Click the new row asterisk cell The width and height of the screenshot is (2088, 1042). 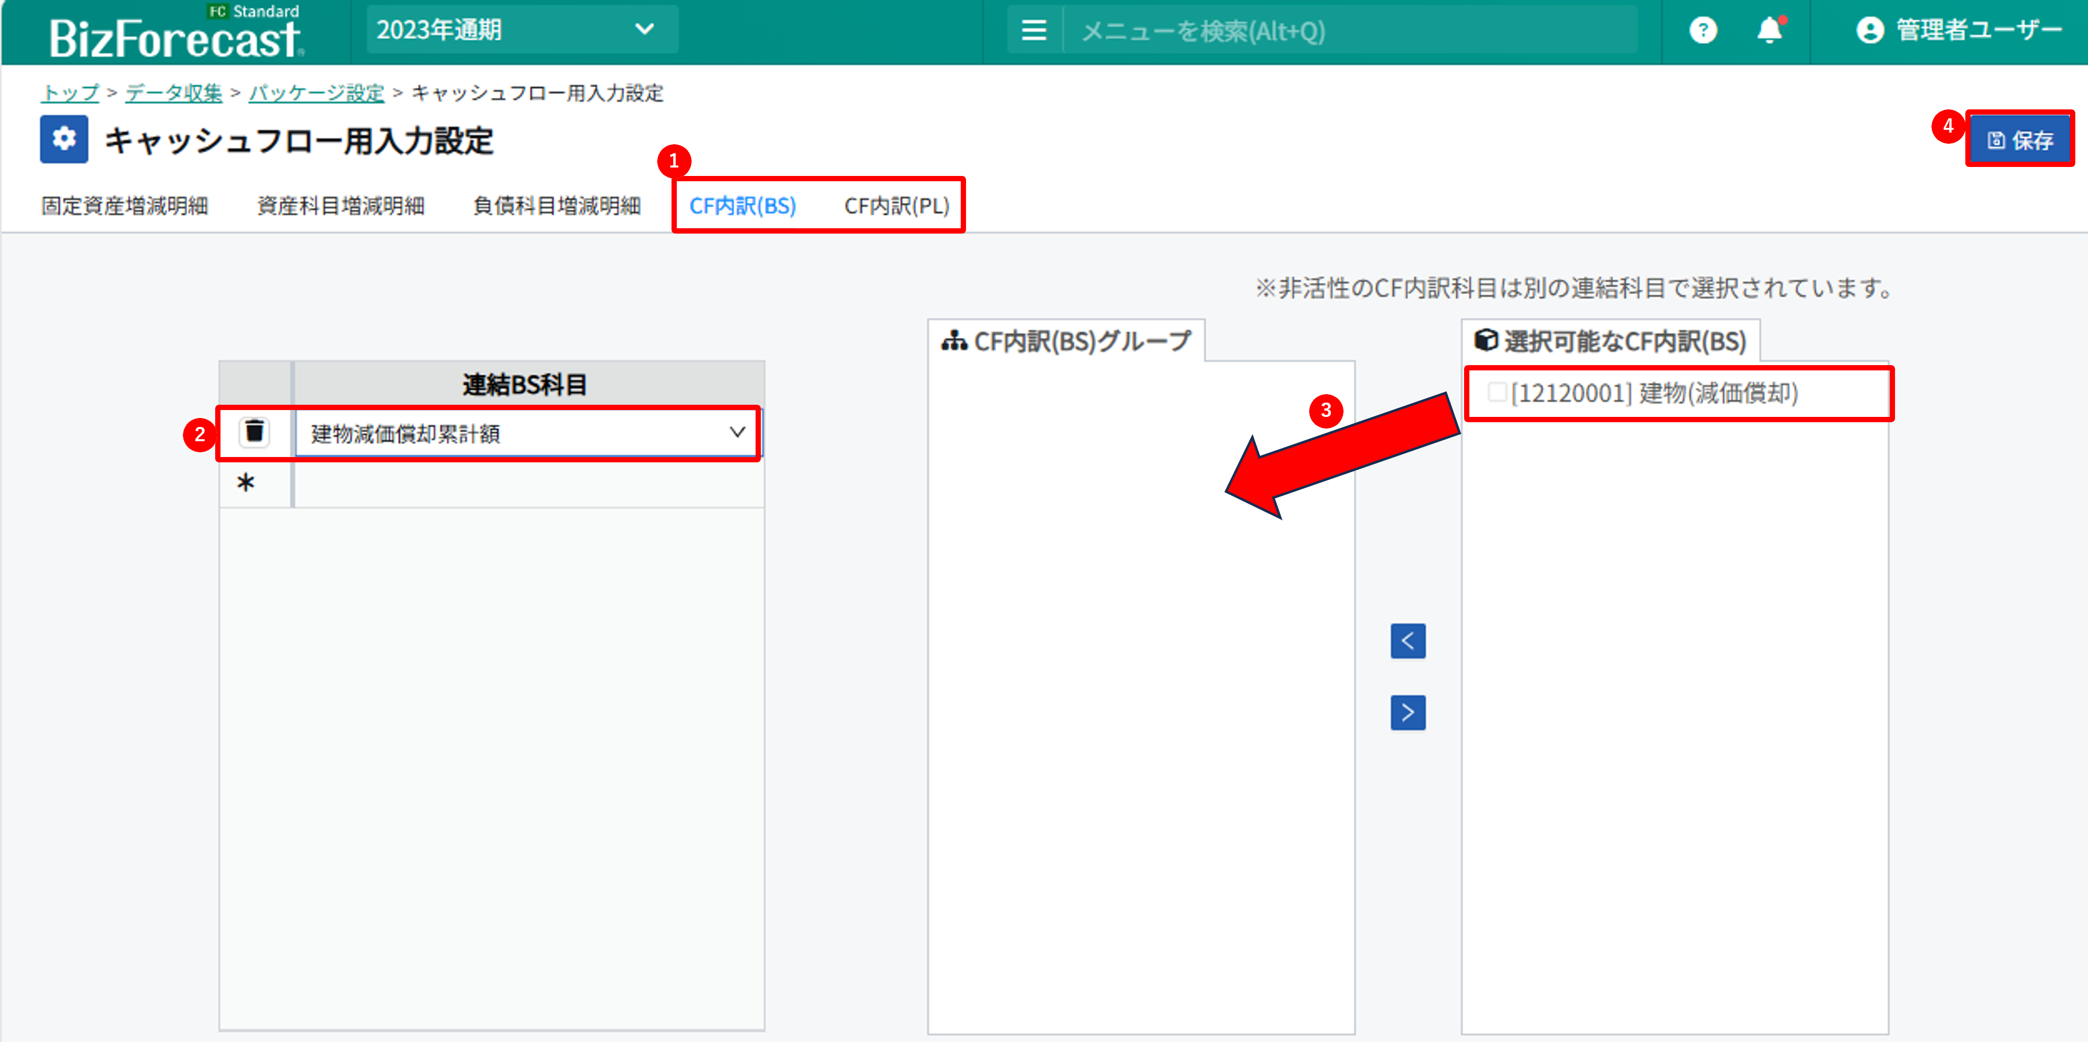[245, 483]
